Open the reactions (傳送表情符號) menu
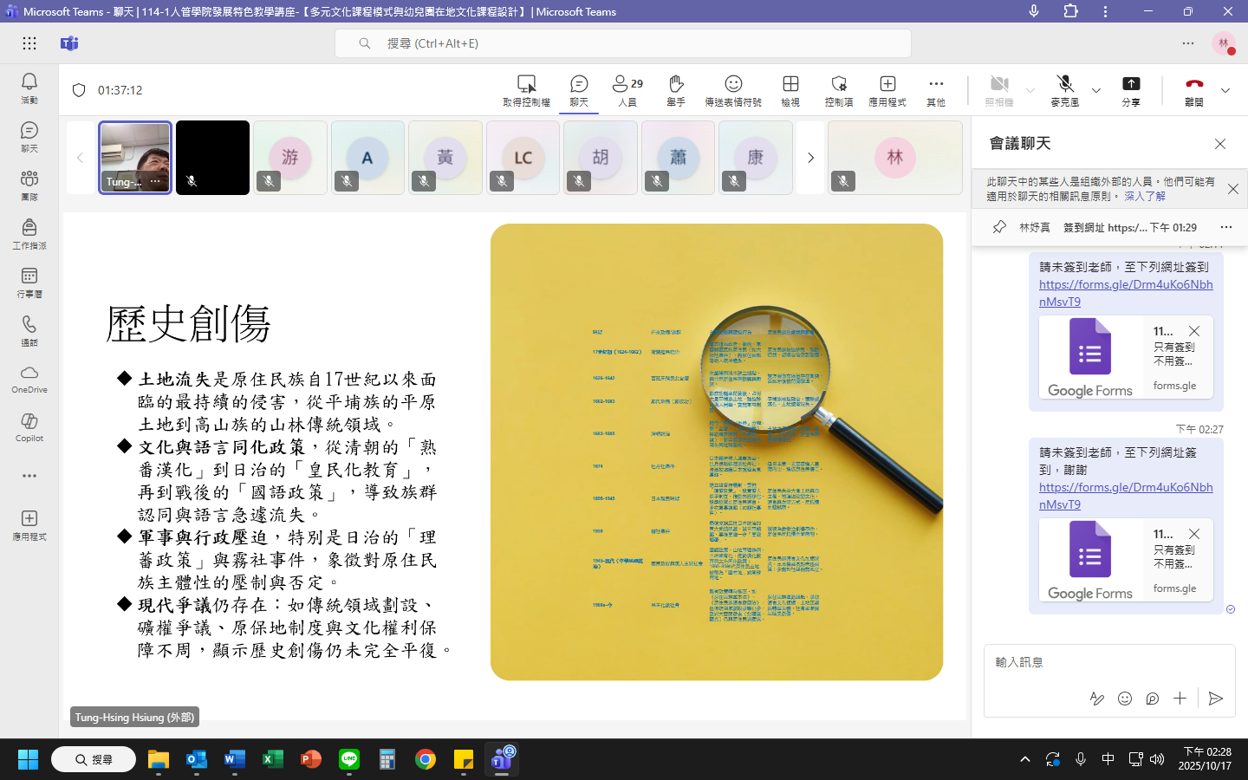Screen dimensions: 1248x780 tap(733, 89)
